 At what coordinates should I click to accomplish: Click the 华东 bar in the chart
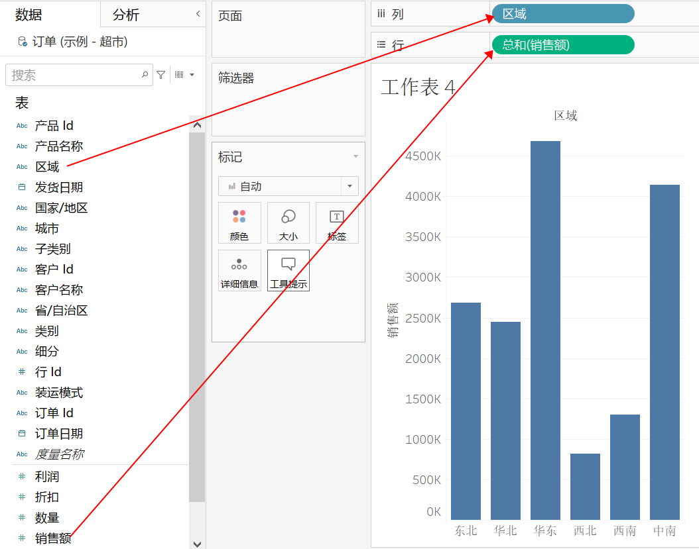point(545,330)
